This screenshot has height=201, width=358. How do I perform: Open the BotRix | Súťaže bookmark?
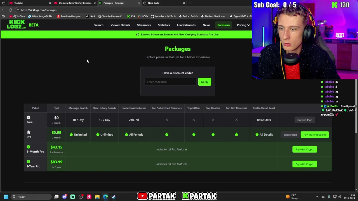tap(188, 16)
